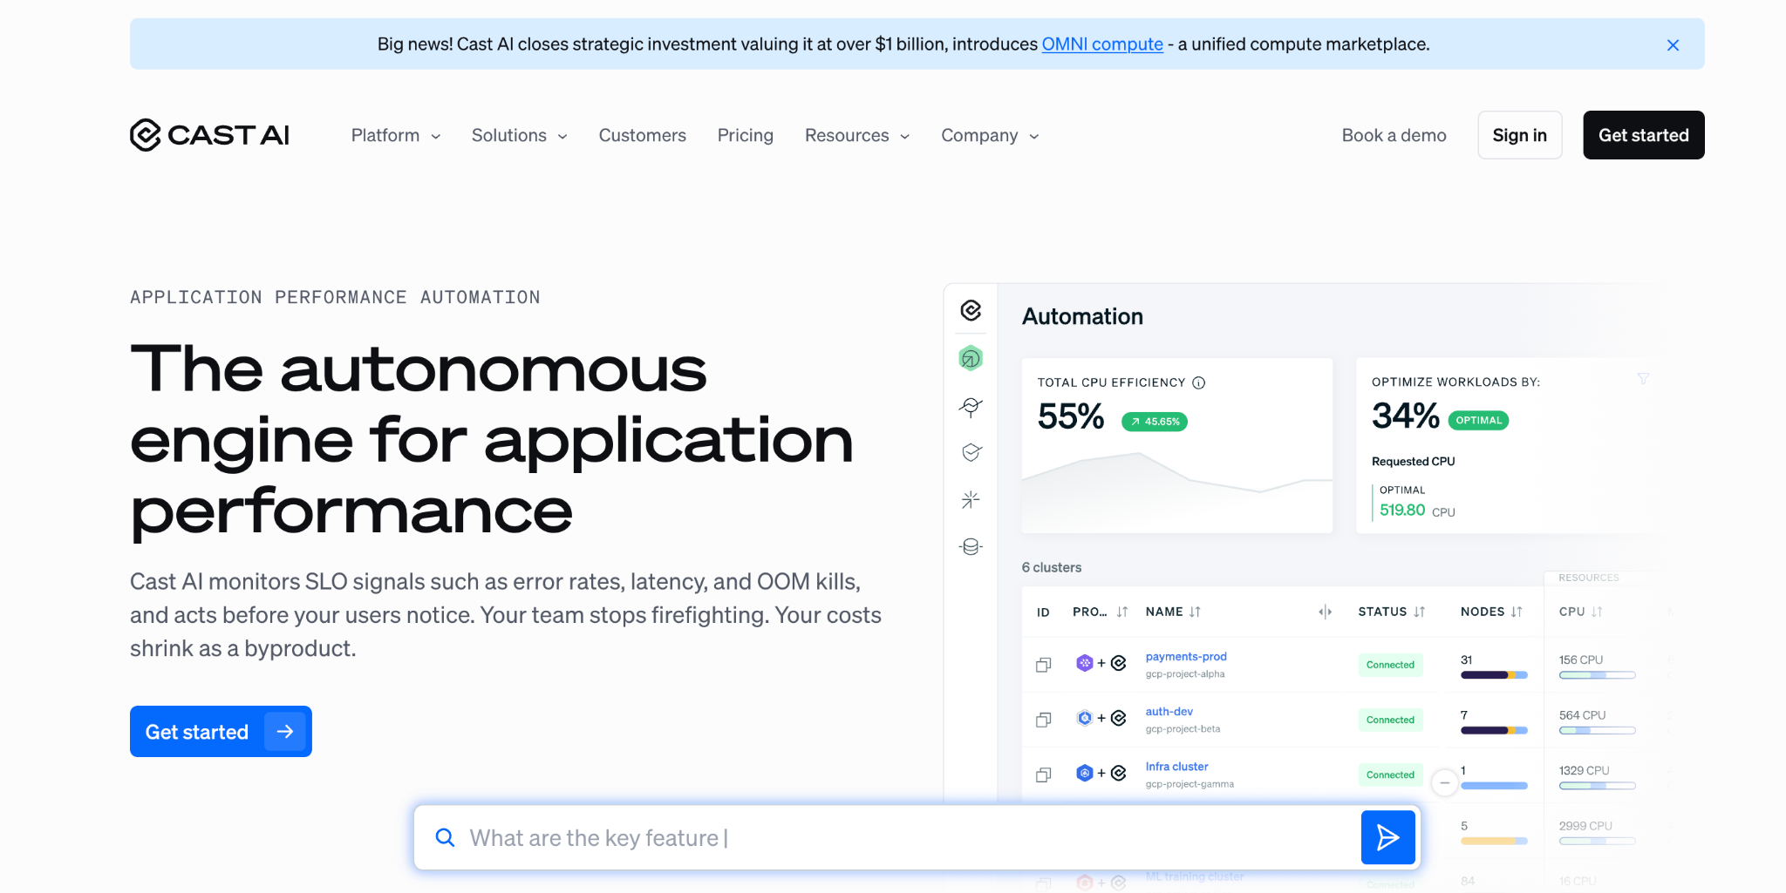
Task: Sort the CPU column
Action: pos(1597,612)
